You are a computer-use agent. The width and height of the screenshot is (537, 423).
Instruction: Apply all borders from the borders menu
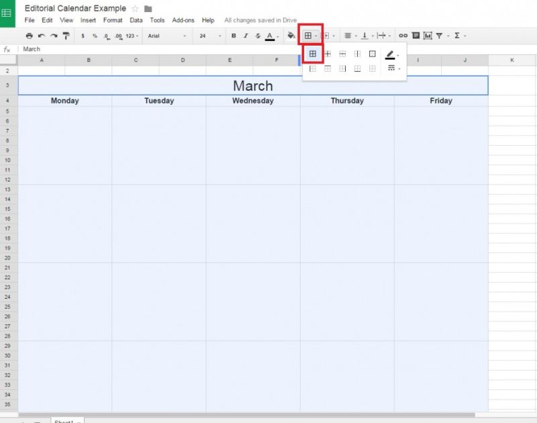[x=313, y=54]
